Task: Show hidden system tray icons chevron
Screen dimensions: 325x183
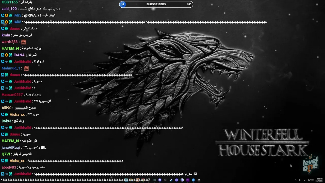Action: [x=296, y=180]
